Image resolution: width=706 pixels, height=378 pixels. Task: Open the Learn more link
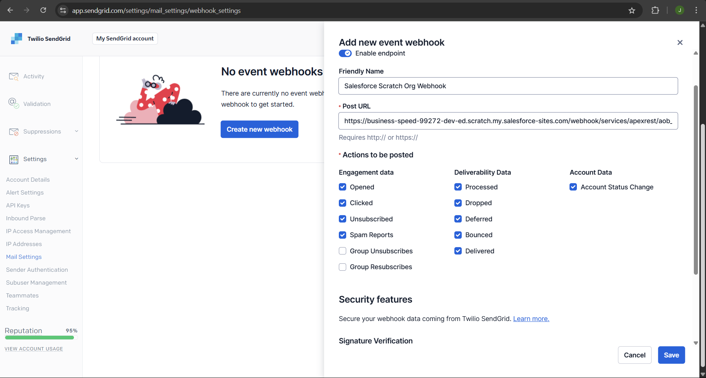531,319
